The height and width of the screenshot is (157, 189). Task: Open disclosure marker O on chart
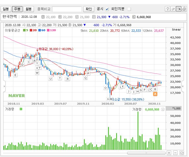tap(105, 88)
